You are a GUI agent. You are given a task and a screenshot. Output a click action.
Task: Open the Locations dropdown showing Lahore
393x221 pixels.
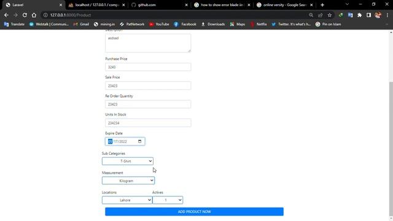click(x=127, y=200)
